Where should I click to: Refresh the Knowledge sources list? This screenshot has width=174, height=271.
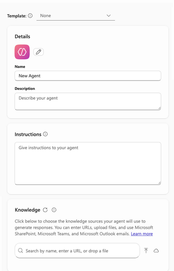[x=45, y=210]
